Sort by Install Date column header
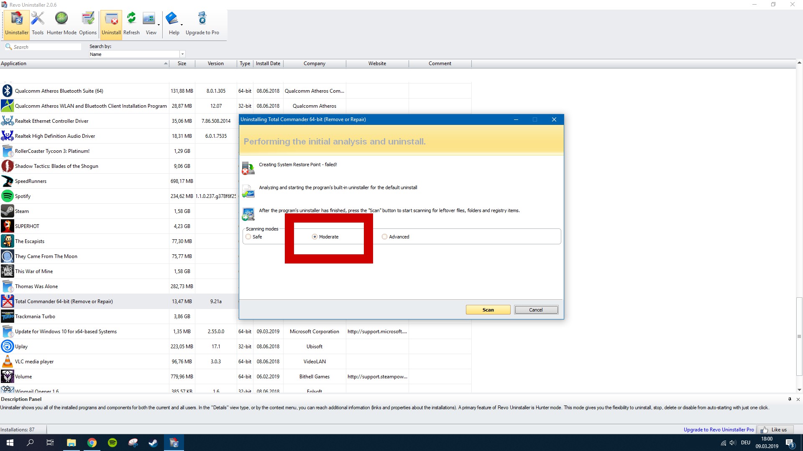This screenshot has width=803, height=451. point(268,63)
